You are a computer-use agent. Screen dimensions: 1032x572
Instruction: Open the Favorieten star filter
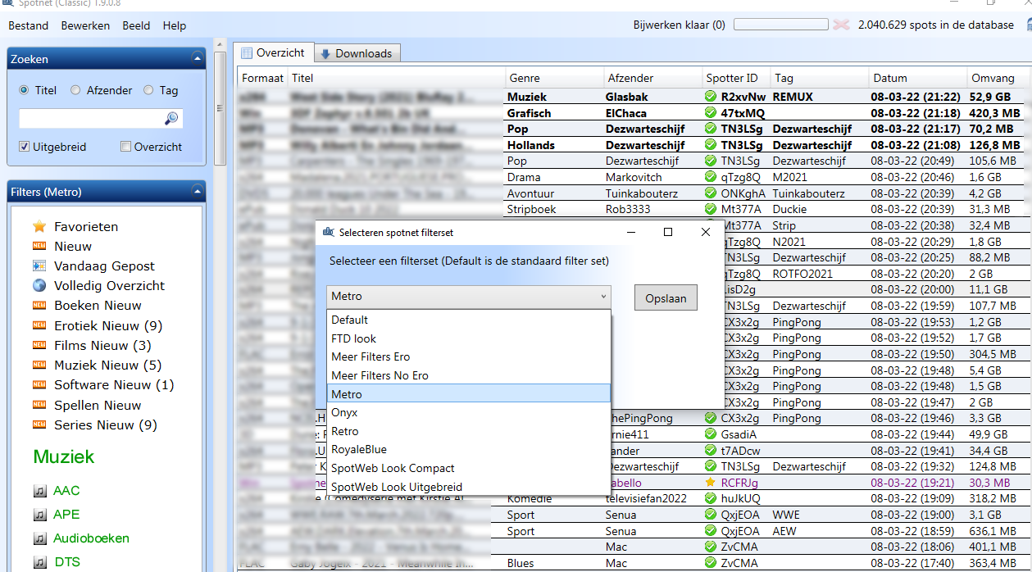[x=39, y=226]
